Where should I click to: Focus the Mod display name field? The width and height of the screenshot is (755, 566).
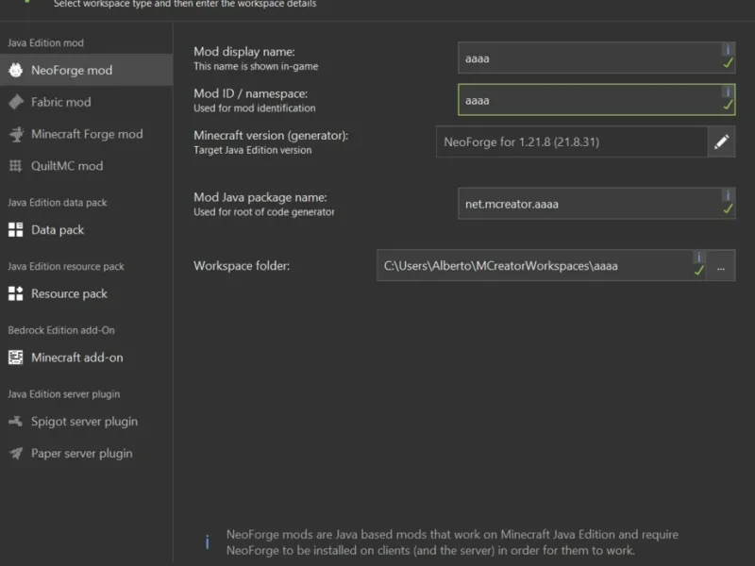(596, 58)
